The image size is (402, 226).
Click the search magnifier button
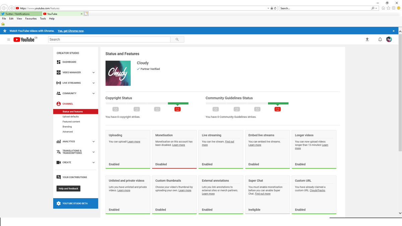click(x=177, y=40)
